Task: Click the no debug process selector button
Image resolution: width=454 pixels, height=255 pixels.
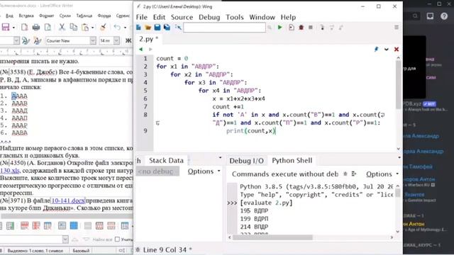Action: [x=157, y=171]
